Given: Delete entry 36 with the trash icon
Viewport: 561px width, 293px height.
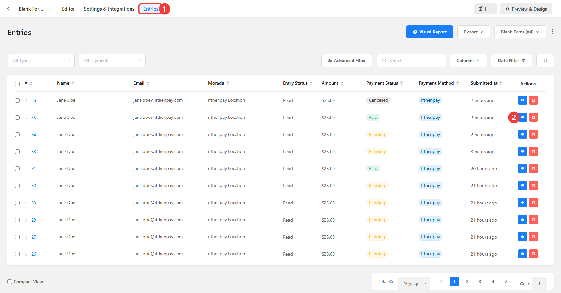Looking at the screenshot, I should (x=533, y=100).
